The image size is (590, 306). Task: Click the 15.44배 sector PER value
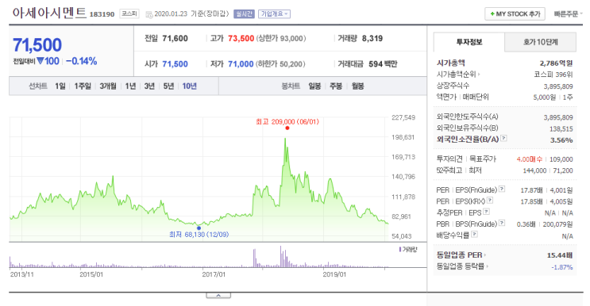[x=560, y=255]
